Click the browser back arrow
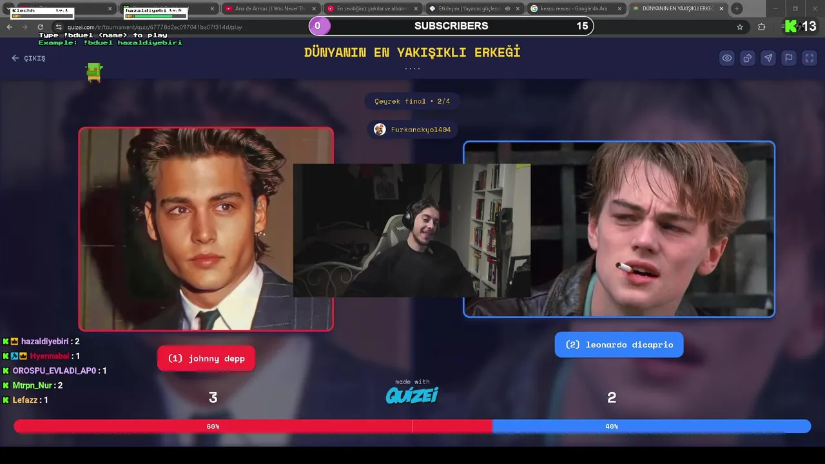The width and height of the screenshot is (825, 464). [x=10, y=27]
